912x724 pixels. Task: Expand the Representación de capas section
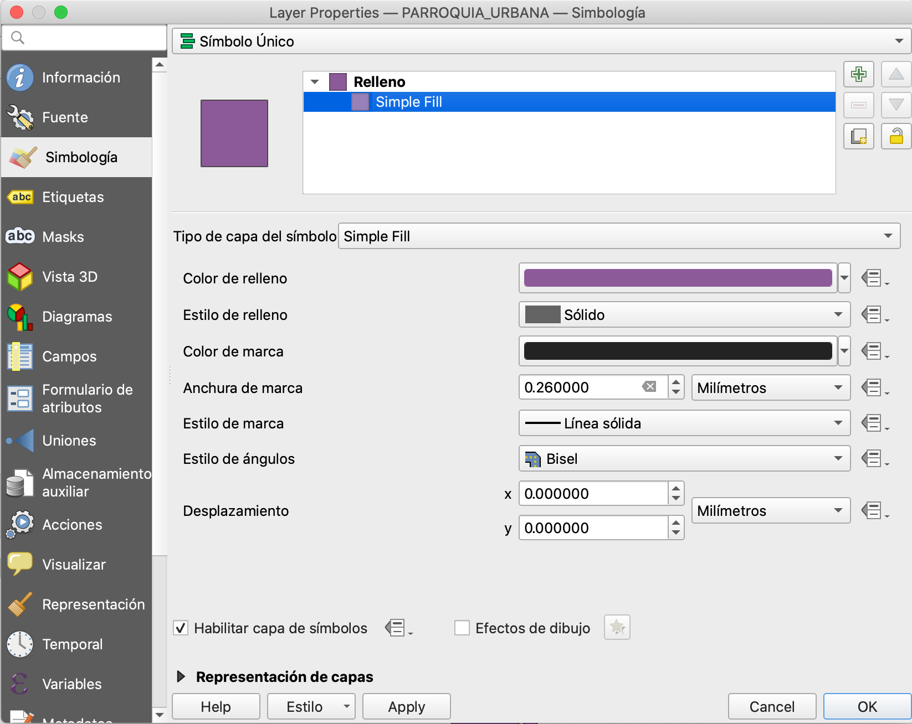(181, 676)
